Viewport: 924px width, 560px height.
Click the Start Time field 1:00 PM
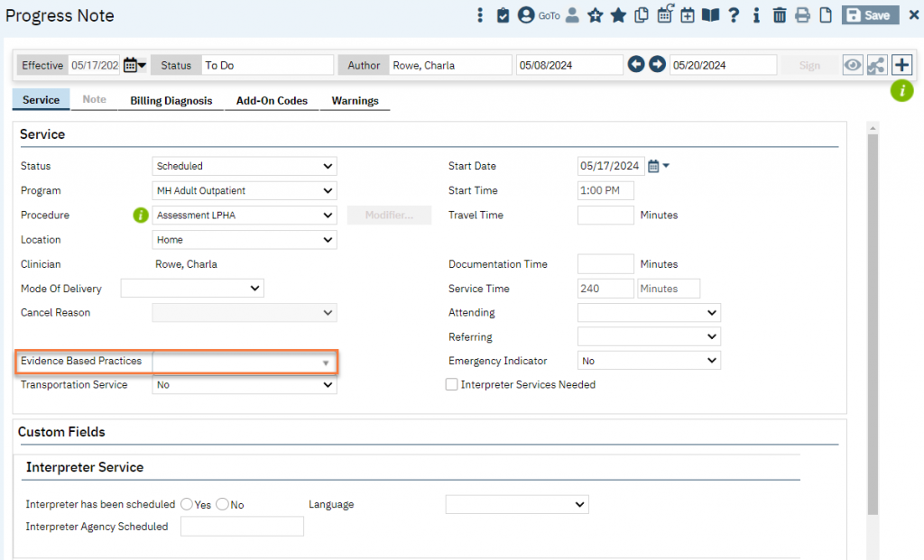[605, 190]
